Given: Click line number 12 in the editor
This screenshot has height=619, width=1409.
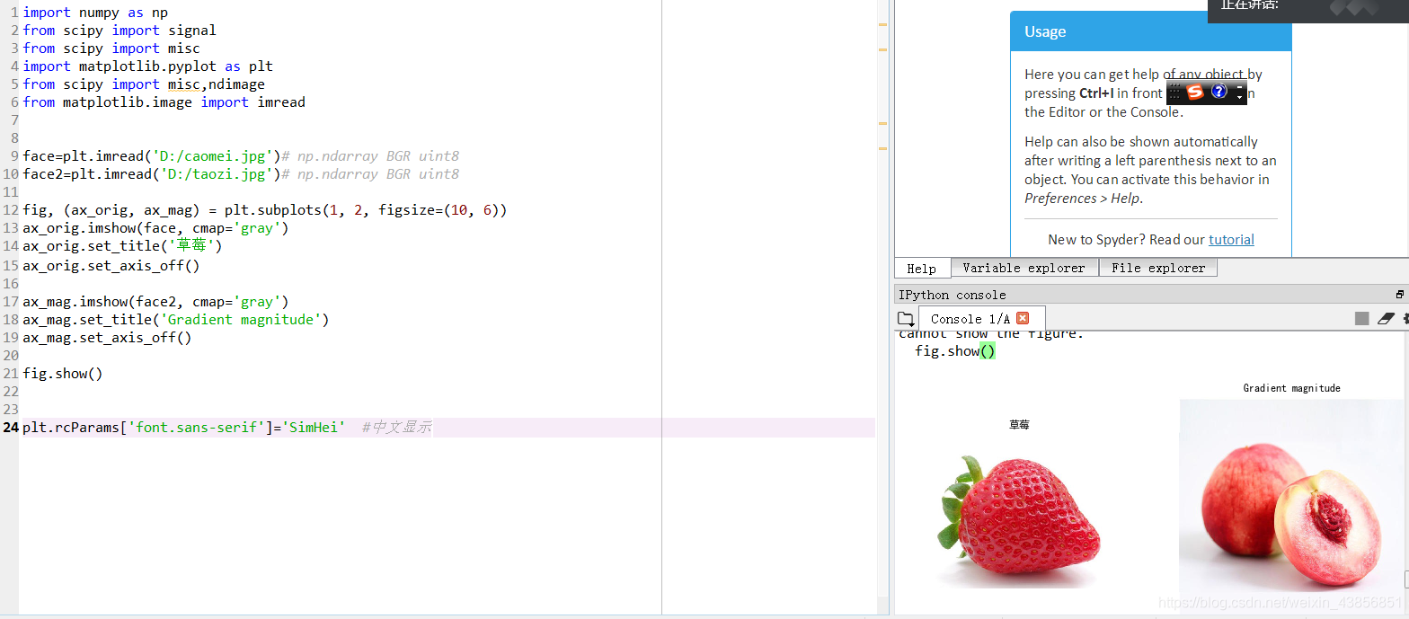Looking at the screenshot, I should tap(11, 210).
